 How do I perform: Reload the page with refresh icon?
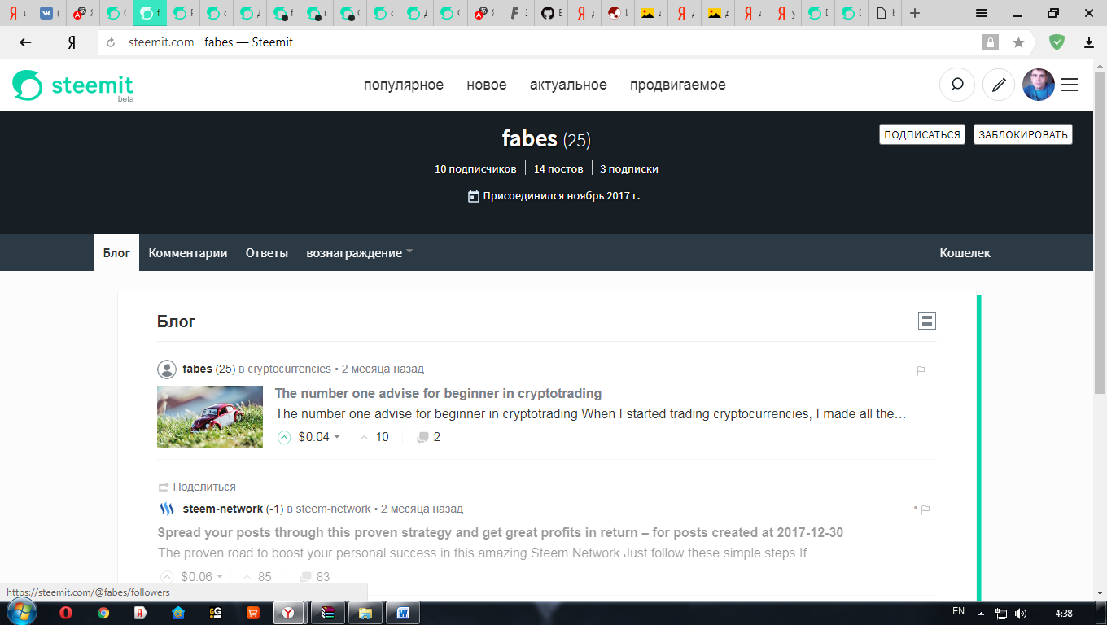(111, 42)
